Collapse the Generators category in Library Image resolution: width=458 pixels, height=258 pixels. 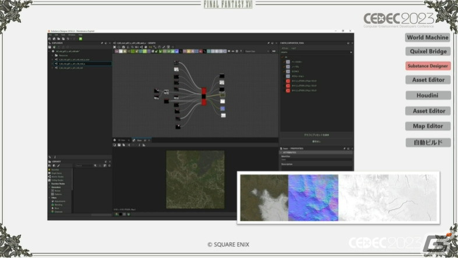tap(50, 187)
